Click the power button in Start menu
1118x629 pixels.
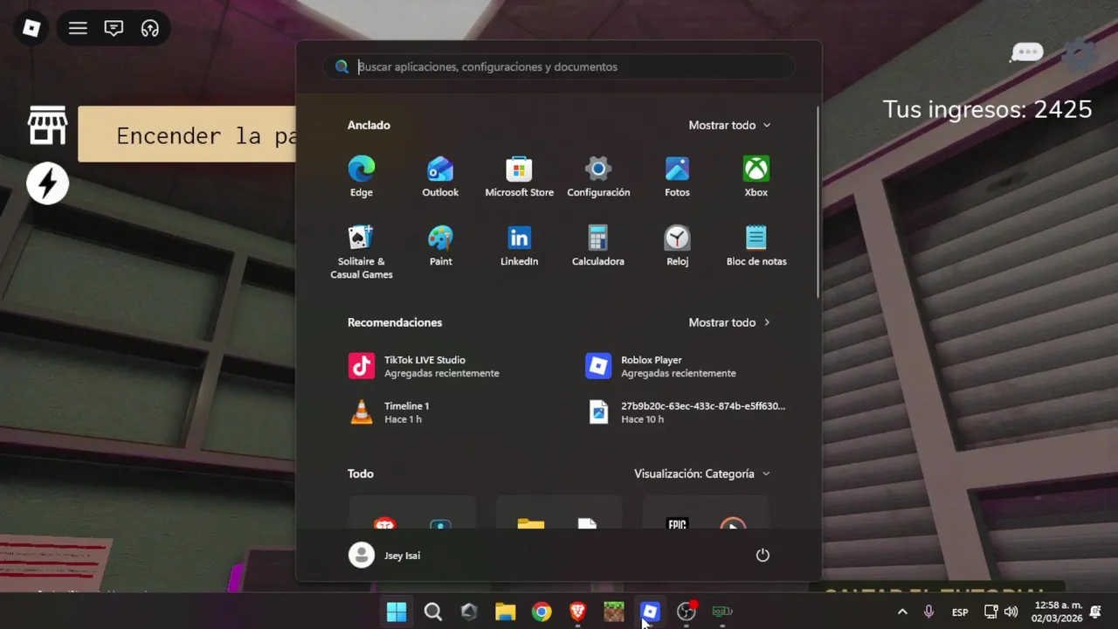(763, 555)
